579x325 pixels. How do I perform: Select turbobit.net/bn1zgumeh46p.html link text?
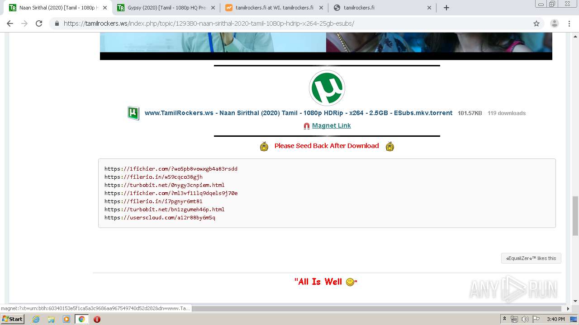pos(165,209)
